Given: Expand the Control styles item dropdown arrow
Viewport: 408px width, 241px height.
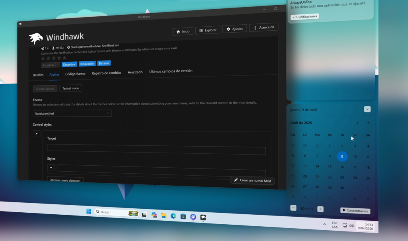Looking at the screenshot, I should click(36, 134).
